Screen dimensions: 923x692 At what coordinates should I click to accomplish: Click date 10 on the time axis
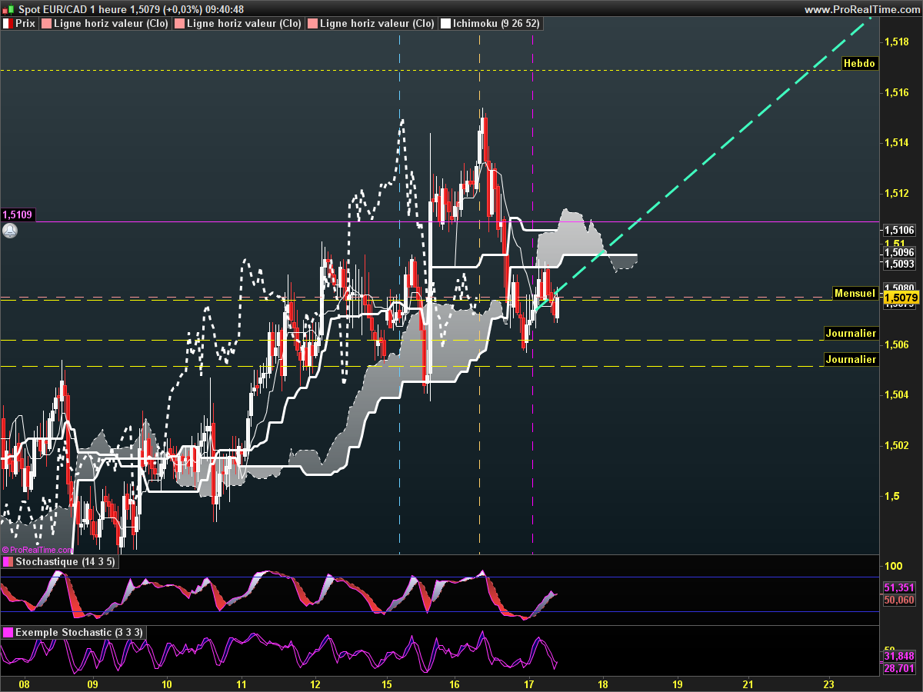click(167, 684)
